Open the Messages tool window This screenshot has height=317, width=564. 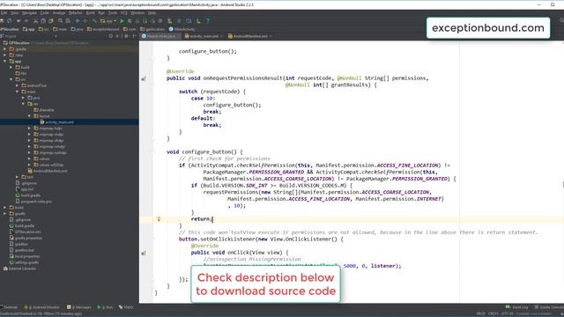78,307
